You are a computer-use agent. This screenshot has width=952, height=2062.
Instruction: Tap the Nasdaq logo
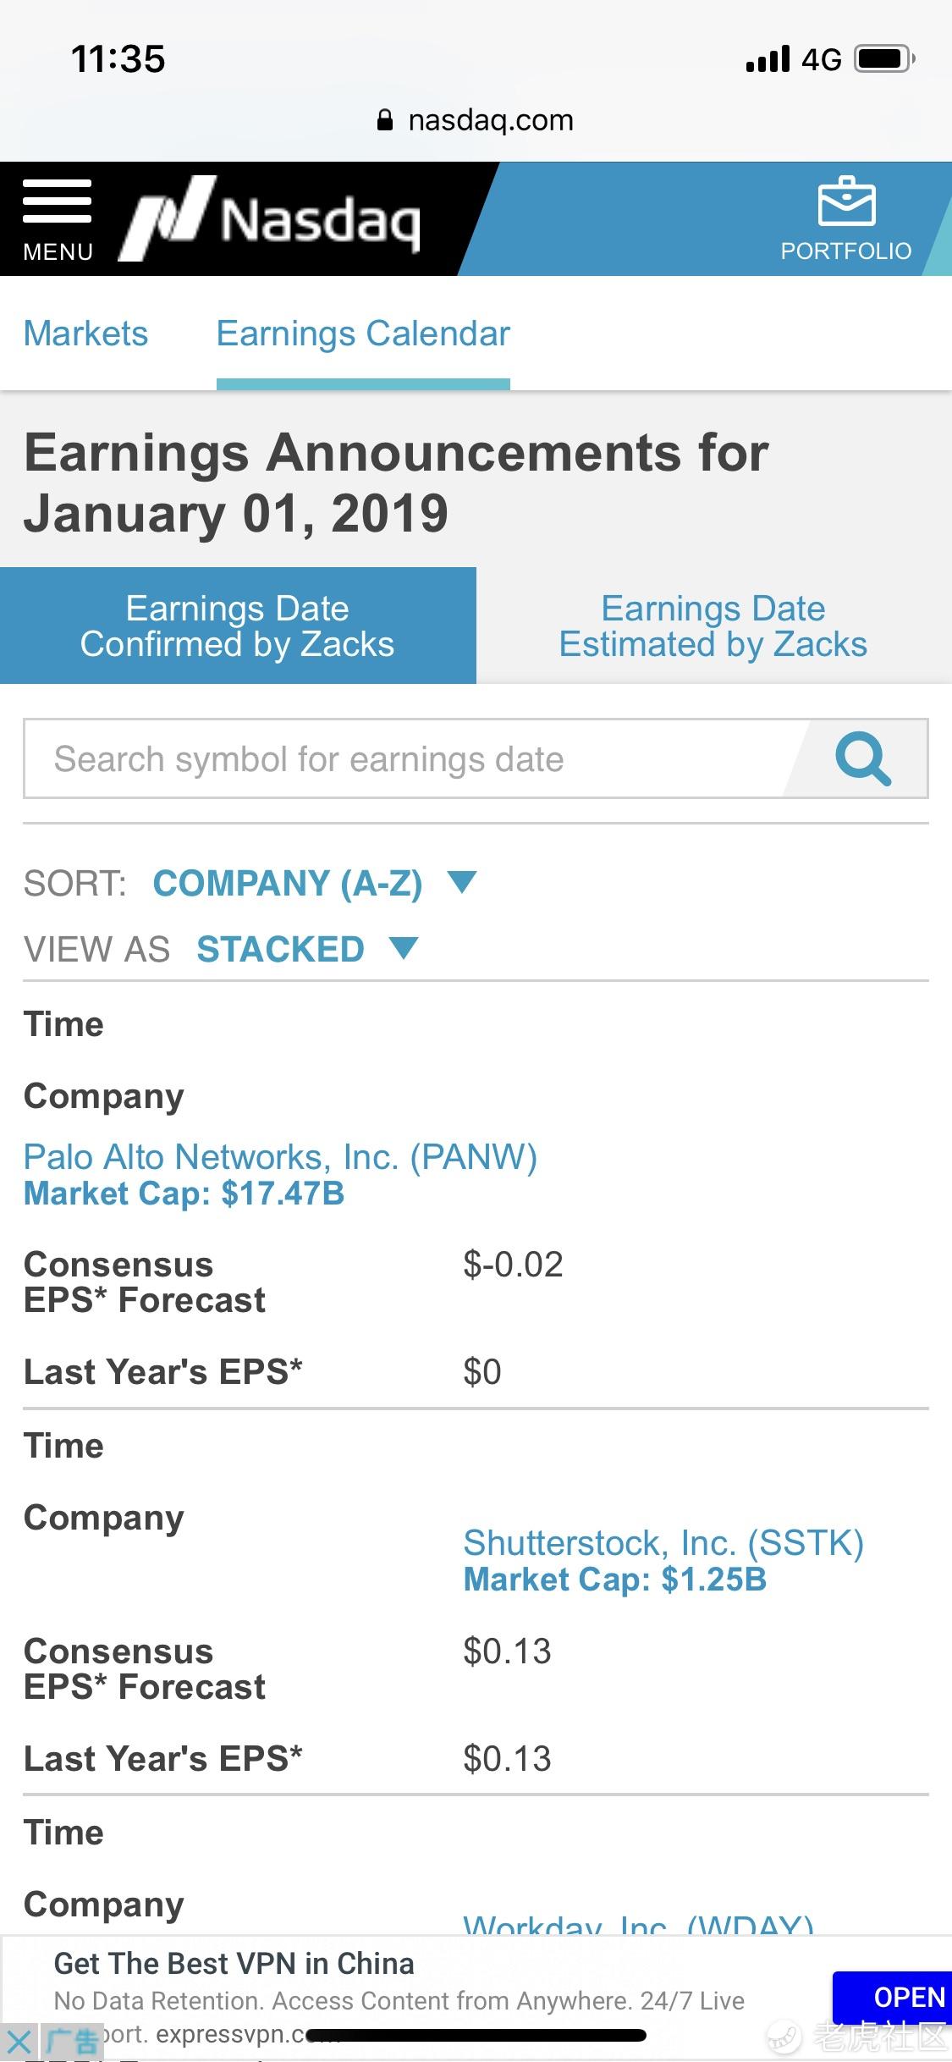coord(271,218)
